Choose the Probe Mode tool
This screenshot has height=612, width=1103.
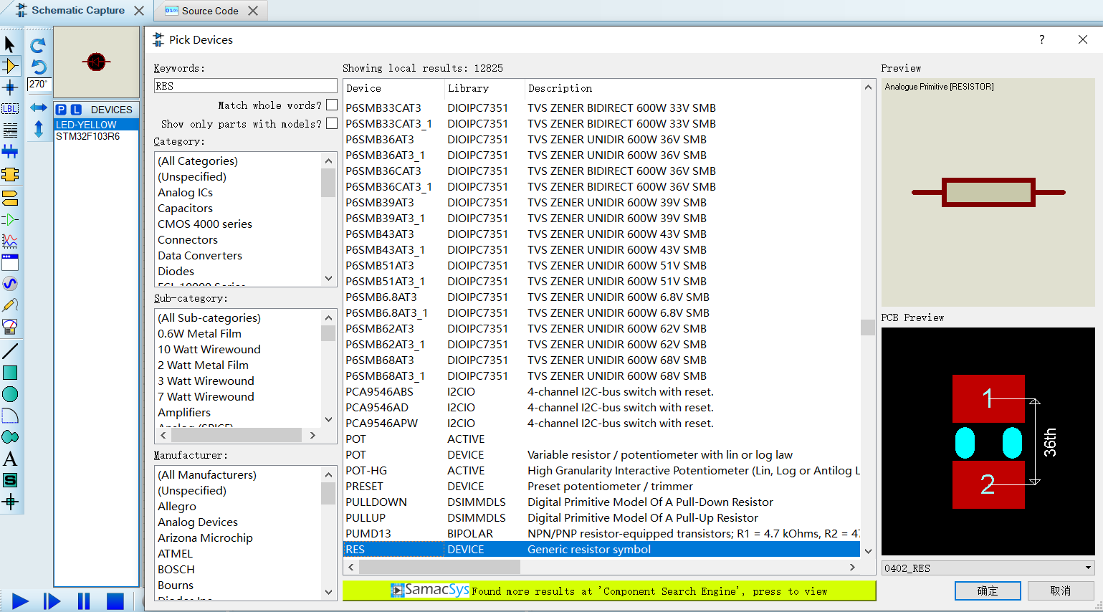click(10, 305)
